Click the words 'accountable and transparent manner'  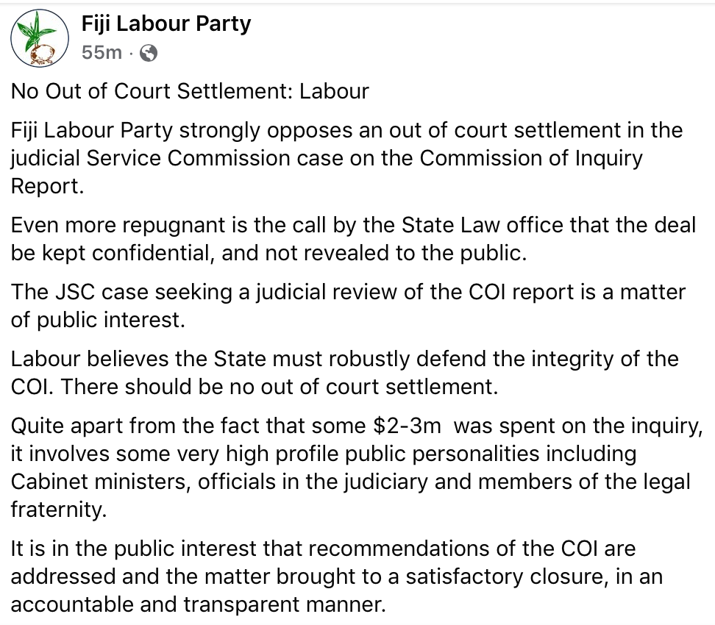coord(199,604)
